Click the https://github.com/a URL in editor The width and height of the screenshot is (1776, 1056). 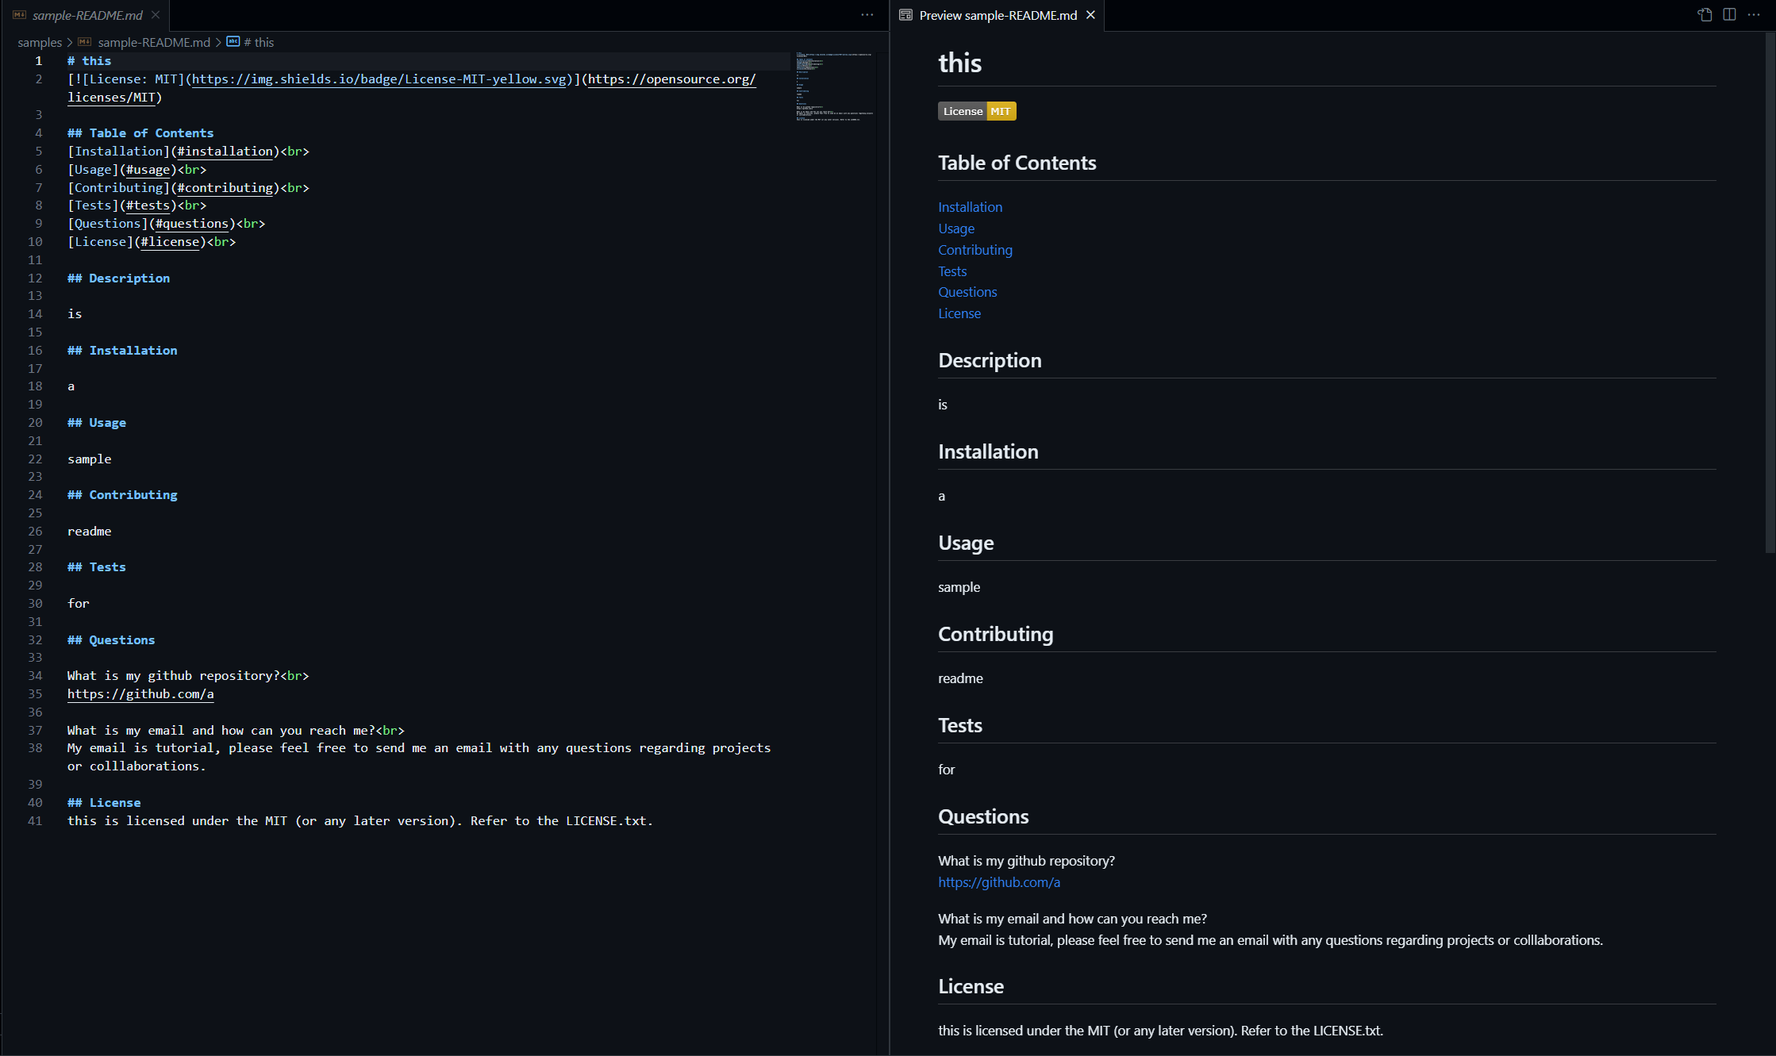(x=140, y=694)
